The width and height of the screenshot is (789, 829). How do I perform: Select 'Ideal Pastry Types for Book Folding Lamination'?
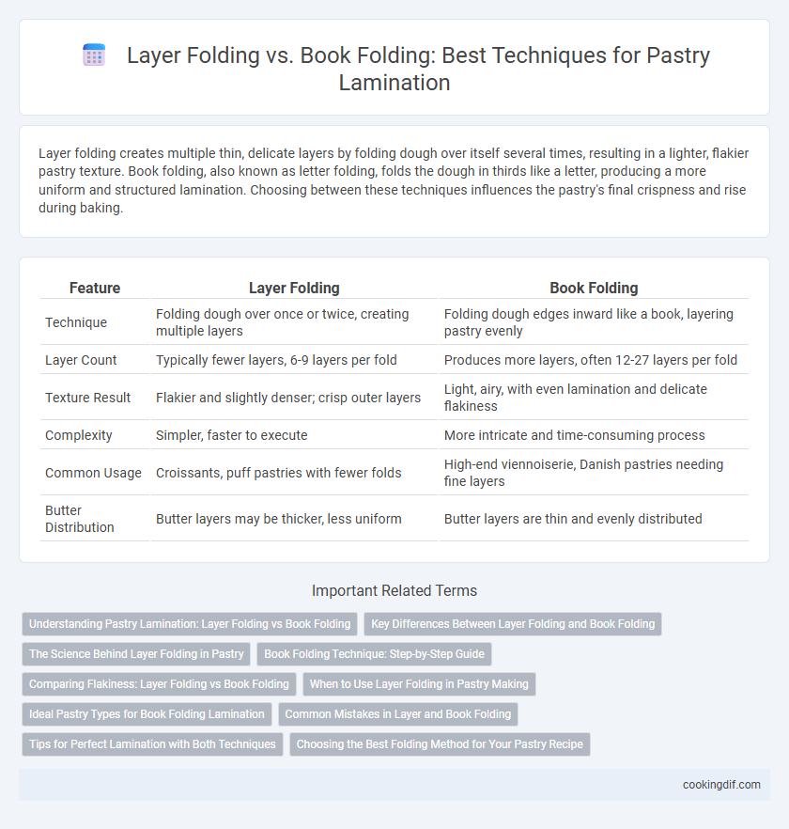pyautogui.click(x=147, y=714)
